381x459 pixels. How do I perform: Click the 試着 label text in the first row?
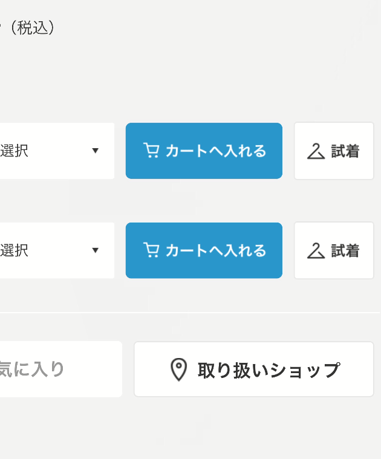pos(345,151)
